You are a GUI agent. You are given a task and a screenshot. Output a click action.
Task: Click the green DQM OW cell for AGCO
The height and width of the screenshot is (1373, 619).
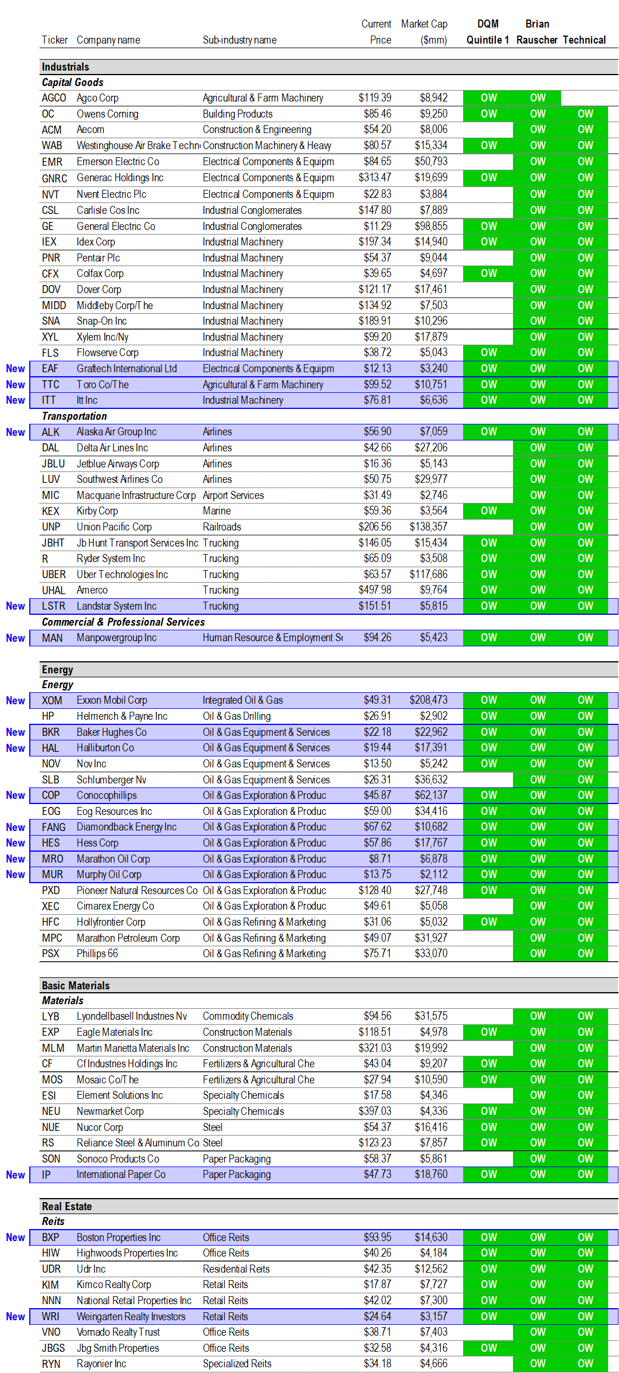click(x=488, y=98)
